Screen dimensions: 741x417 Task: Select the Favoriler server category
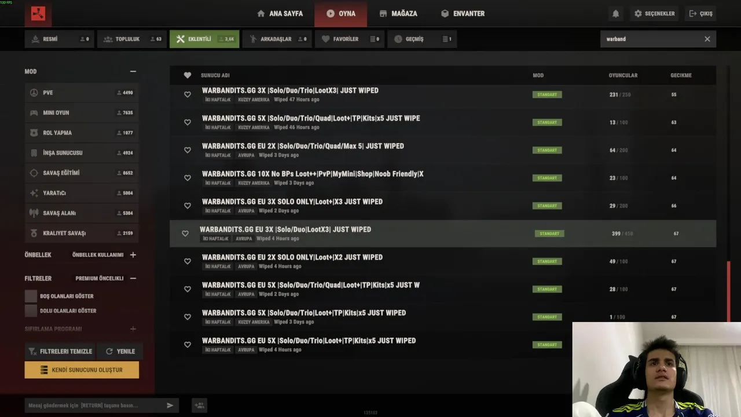point(350,39)
